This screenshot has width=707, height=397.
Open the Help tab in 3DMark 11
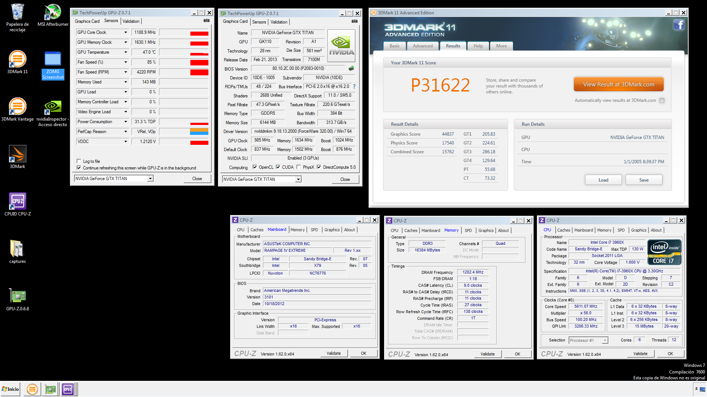pos(478,46)
